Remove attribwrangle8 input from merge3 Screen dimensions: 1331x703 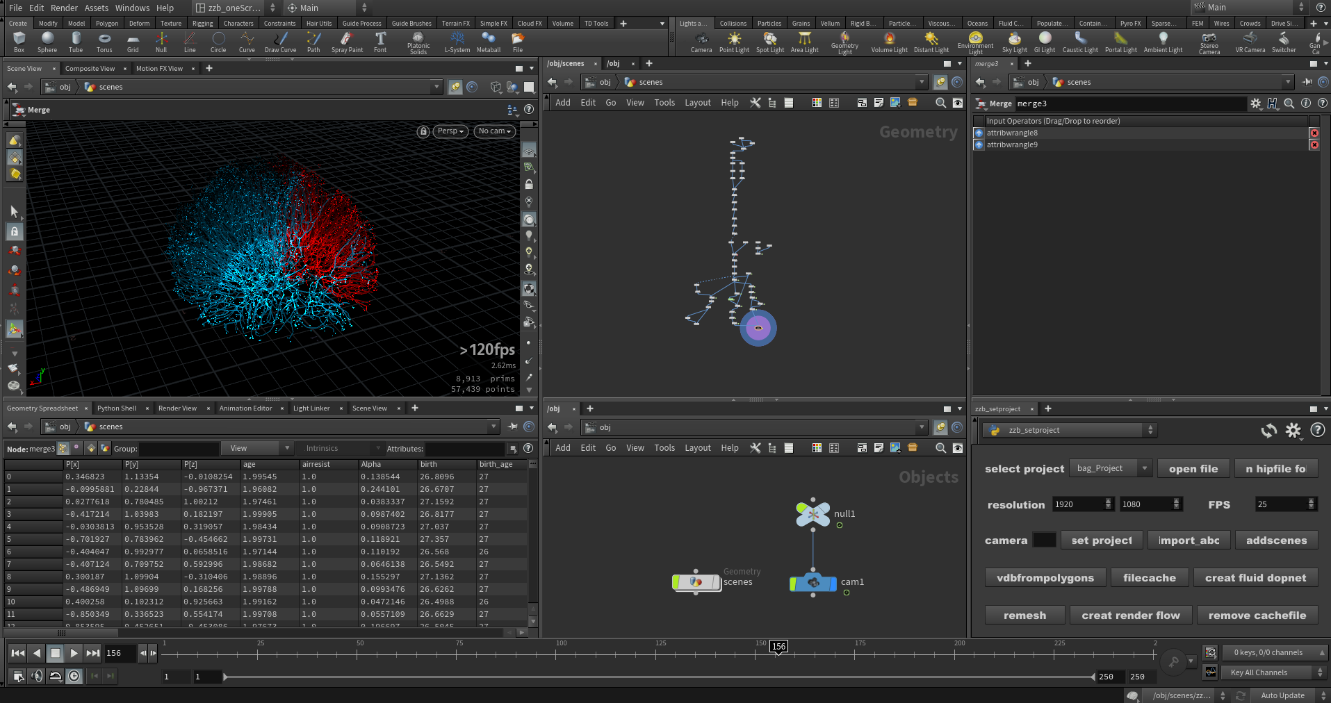(1314, 133)
